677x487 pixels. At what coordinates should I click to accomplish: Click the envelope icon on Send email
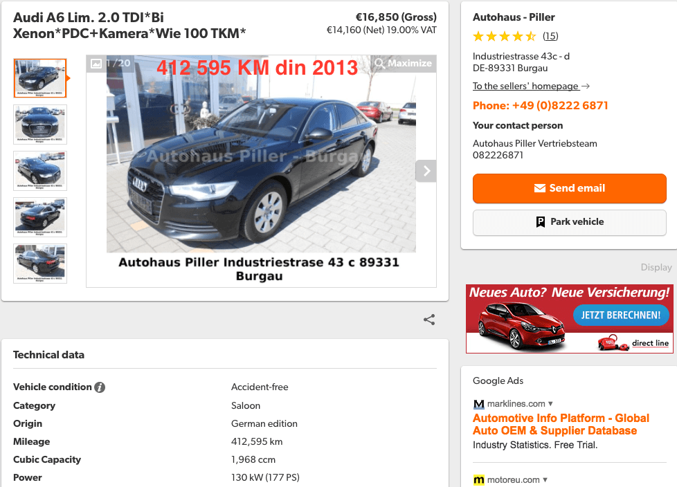[x=540, y=188]
